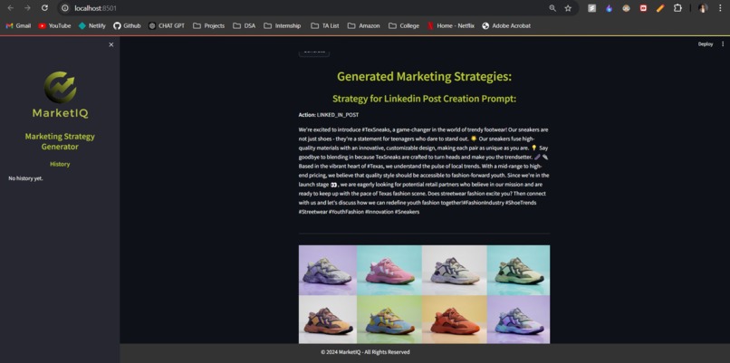This screenshot has height=363, width=730.
Task: Click the History heading in the sidebar
Action: [60, 164]
